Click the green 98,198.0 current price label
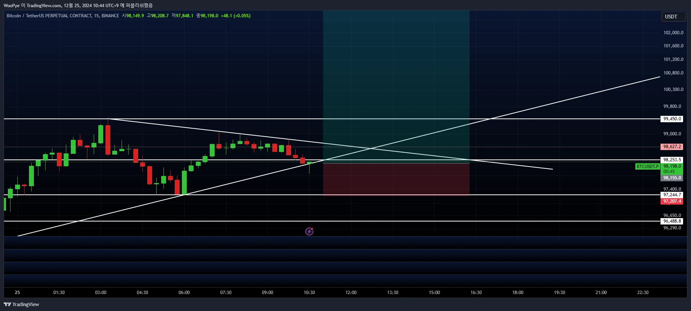 [672, 166]
